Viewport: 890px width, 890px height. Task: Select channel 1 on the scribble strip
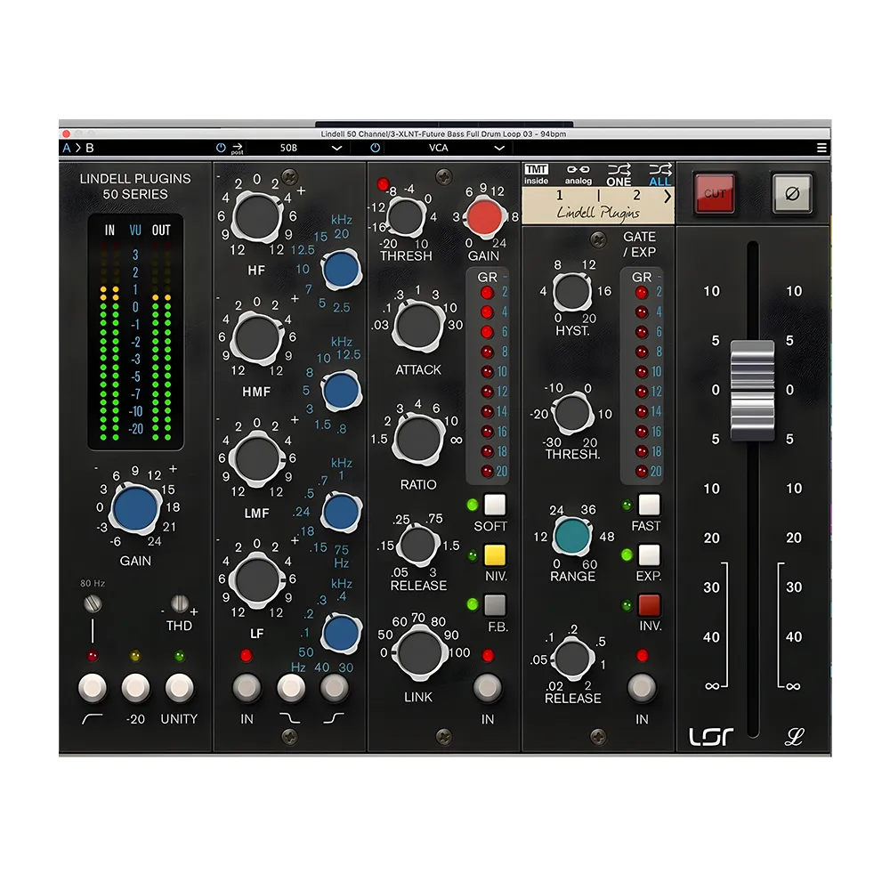tap(560, 195)
